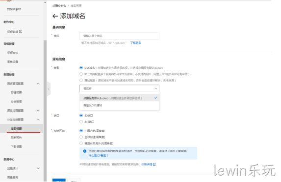Open 刷新预热 in the sidebar
281x182 pixels.
coord(16,138)
